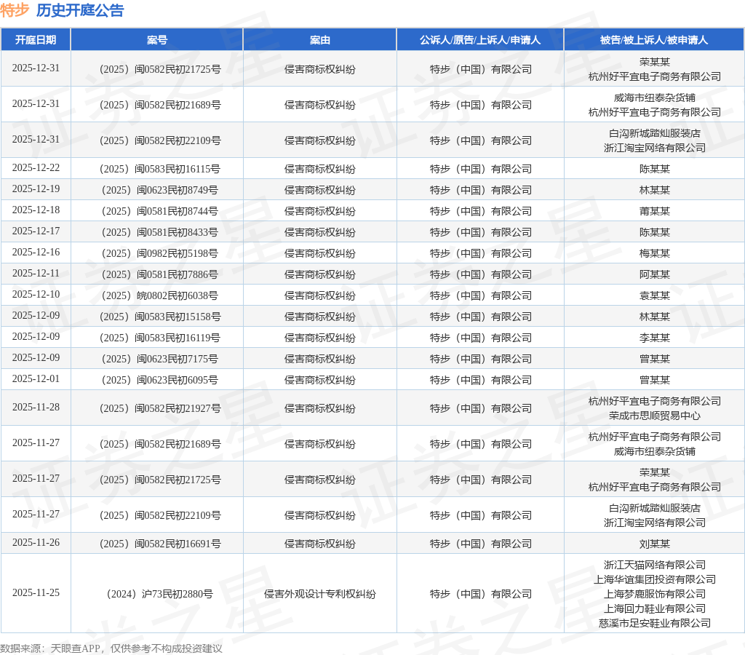Viewport: 745px width, 655px height.
Task: Select case number 闽0582民初16691号
Action: pos(160,544)
